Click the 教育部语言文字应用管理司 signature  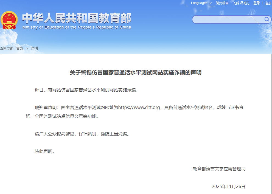coord(219,169)
